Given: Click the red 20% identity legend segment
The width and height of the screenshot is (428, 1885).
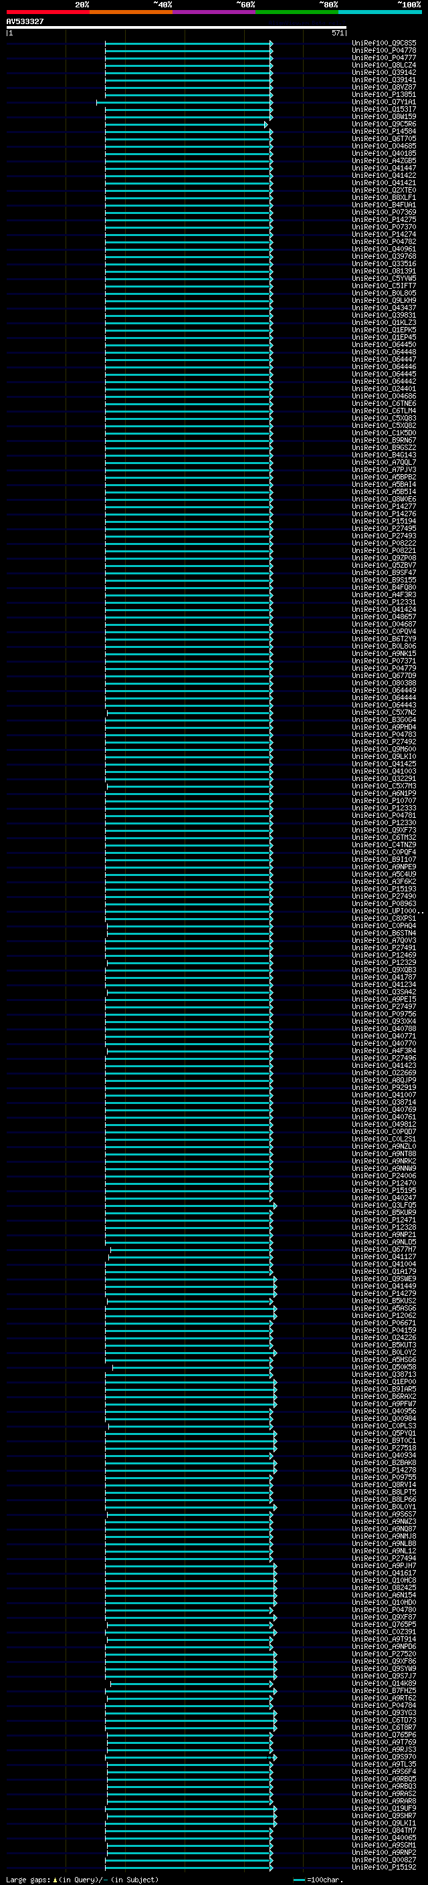Looking at the screenshot, I should point(47,12).
